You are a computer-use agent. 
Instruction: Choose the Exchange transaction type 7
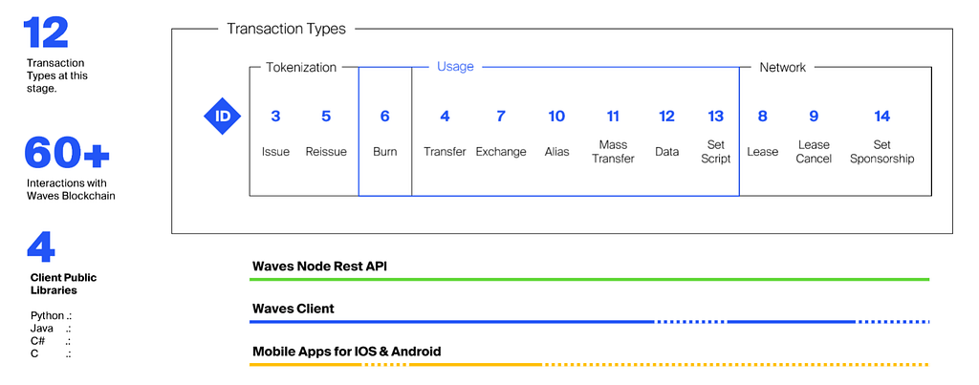501,134
